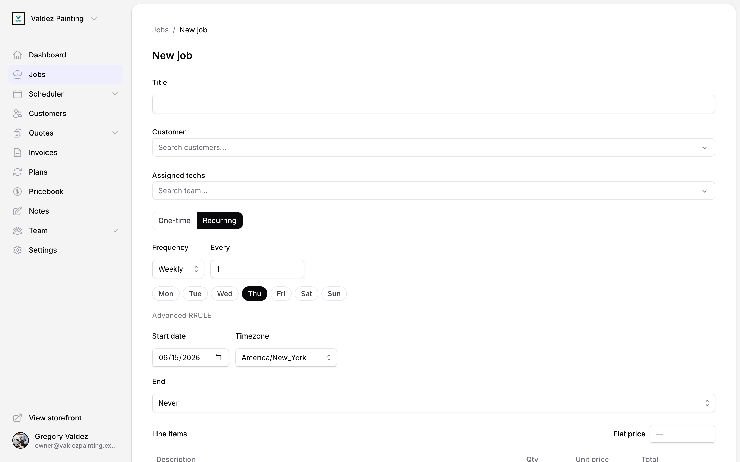Click the Pricebook dollar icon

click(17, 191)
